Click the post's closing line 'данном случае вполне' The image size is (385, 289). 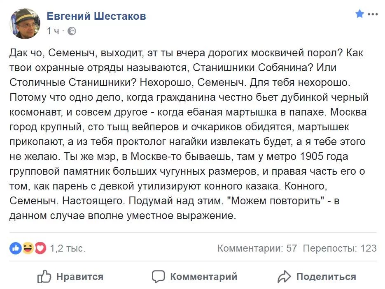(x=123, y=216)
